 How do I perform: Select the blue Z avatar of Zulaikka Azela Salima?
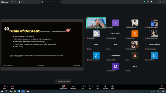click(96, 56)
